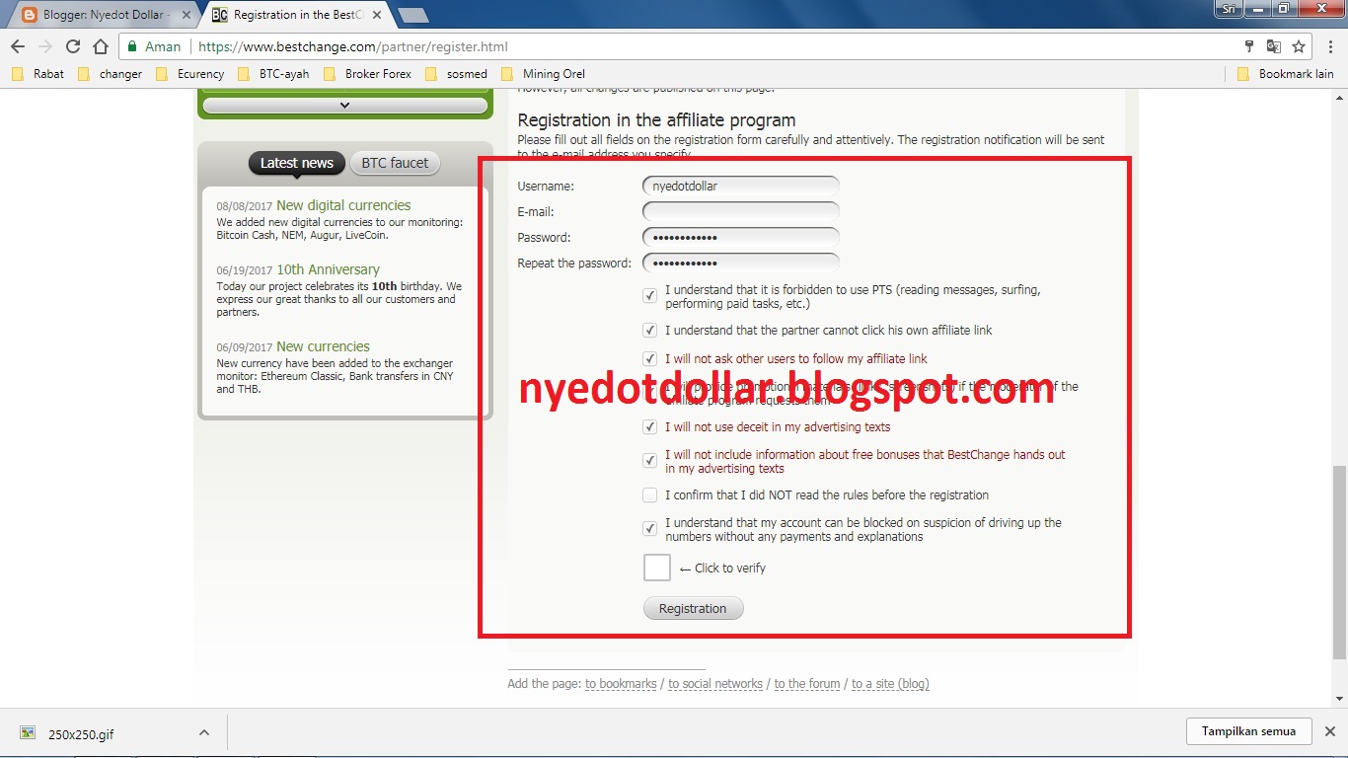Open the browser home page icon
The image size is (1348, 758).
100,46
